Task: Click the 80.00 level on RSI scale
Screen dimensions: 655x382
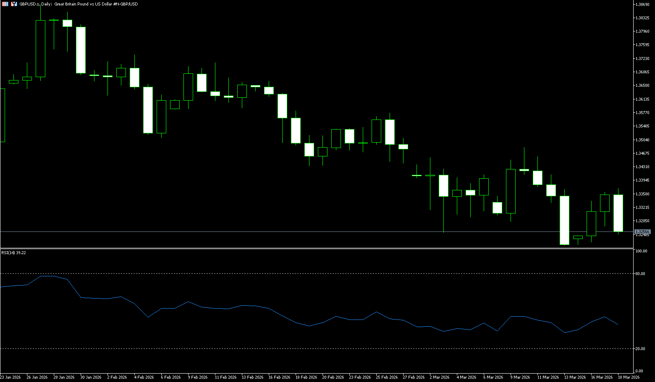Action: pos(640,274)
